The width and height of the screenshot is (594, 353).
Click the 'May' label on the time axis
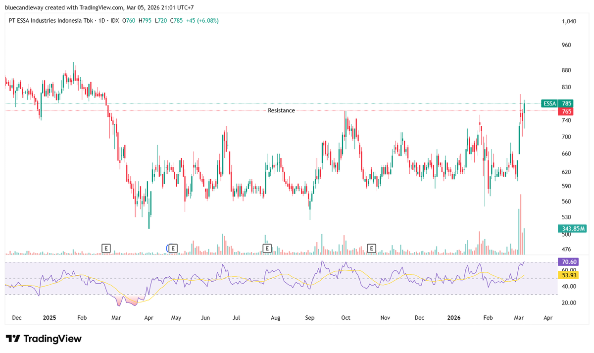click(177, 317)
